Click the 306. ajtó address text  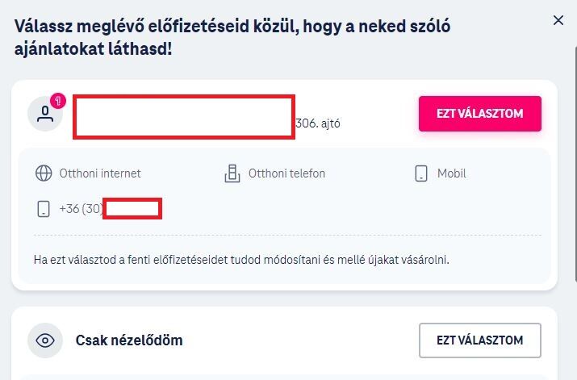point(318,123)
